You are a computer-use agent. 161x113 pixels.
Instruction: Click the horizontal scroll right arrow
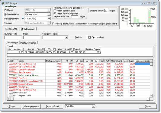(x=148, y=99)
